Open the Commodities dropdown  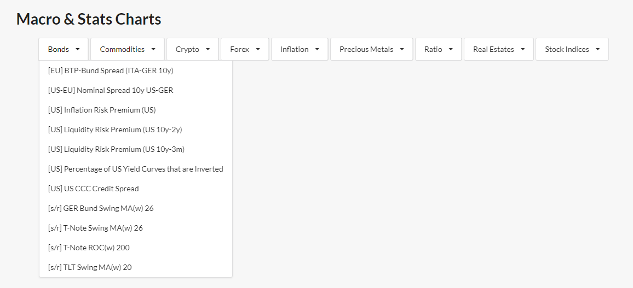tap(128, 49)
